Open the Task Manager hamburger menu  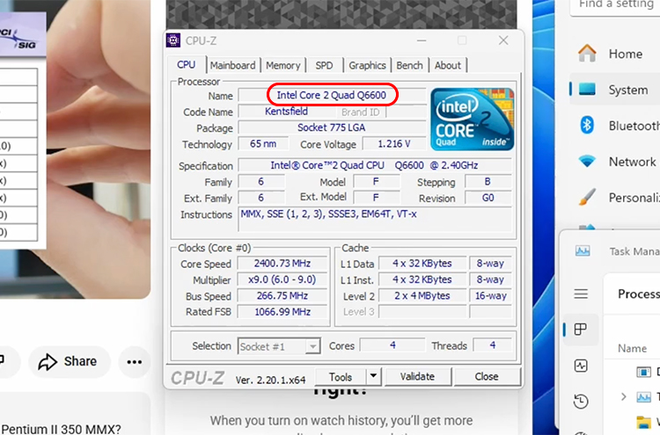click(x=581, y=294)
